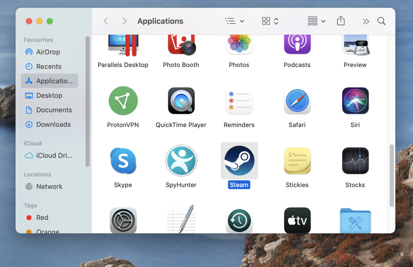Viewport: 413px width, 267px height.
Task: Click the Tags section header
Action: pyautogui.click(x=30, y=205)
